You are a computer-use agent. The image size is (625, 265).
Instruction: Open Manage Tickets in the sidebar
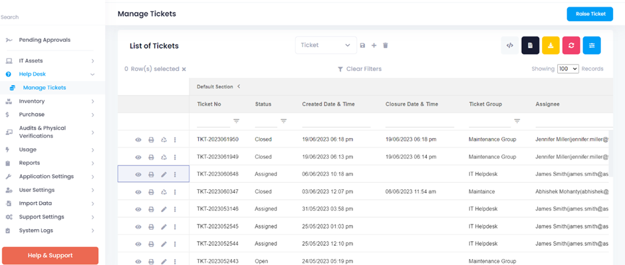click(45, 88)
